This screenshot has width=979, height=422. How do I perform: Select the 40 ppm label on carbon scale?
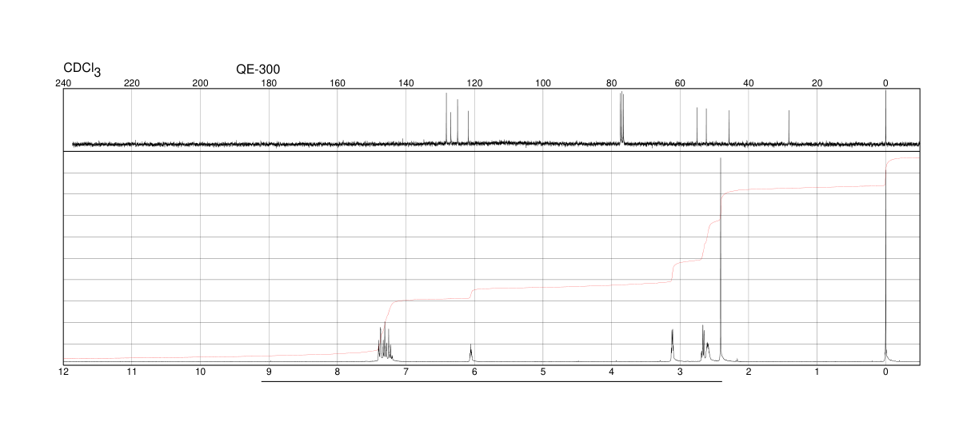point(749,83)
